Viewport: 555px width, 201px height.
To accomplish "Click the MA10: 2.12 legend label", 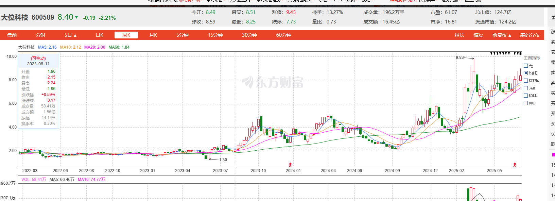I will 71,47.
